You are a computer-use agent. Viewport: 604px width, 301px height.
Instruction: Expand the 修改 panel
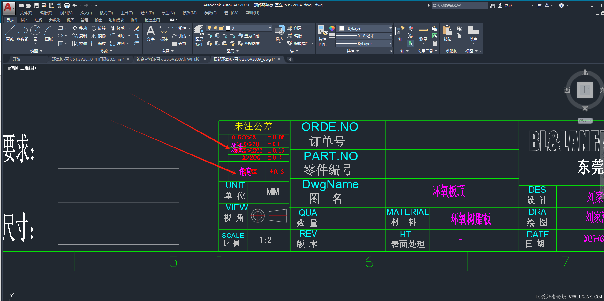click(106, 51)
